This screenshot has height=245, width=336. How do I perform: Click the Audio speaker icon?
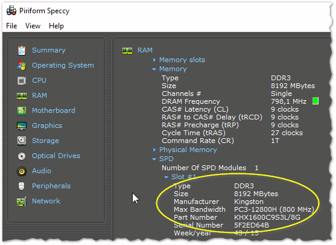(22, 171)
